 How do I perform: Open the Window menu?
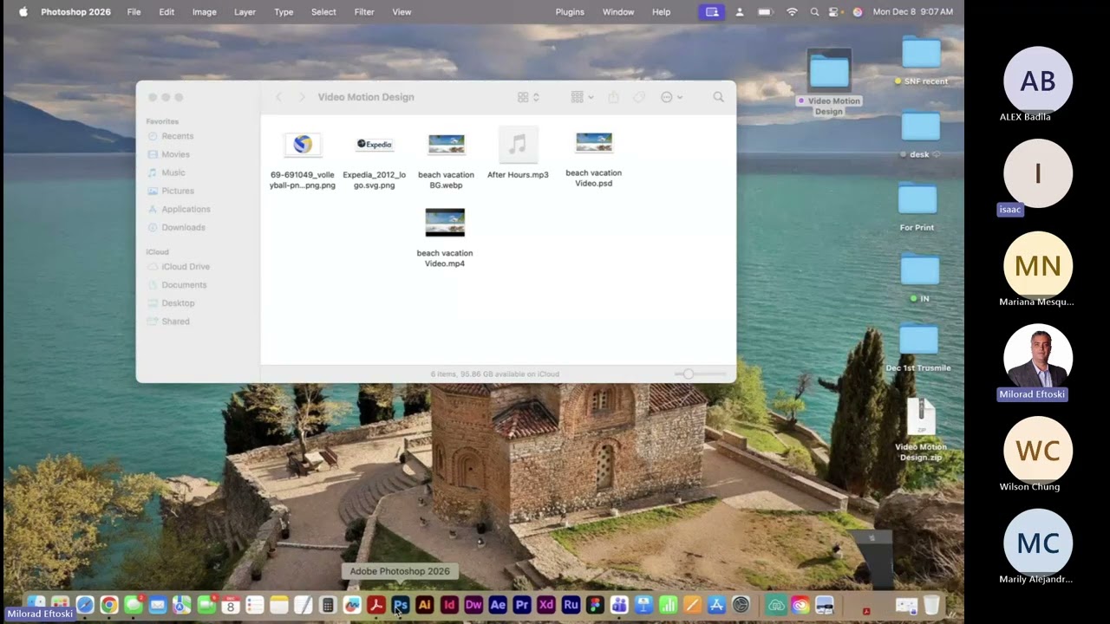618,12
